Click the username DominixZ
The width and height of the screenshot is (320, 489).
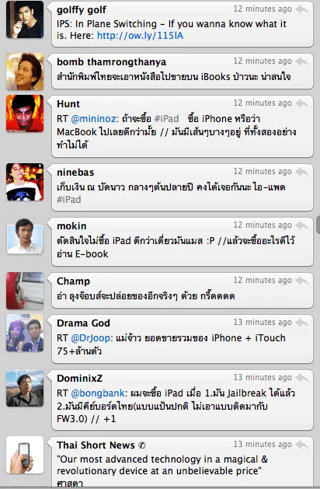pyautogui.click(x=79, y=379)
